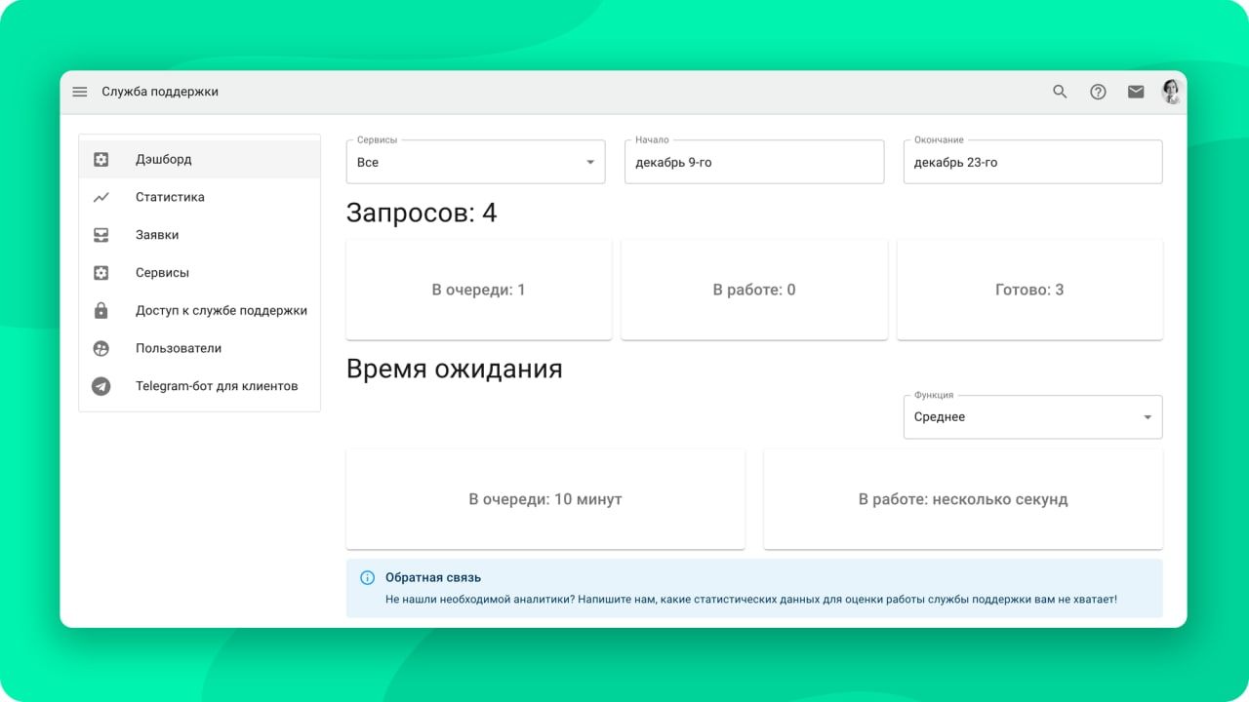The height and width of the screenshot is (702, 1249).
Task: Click the Пользователи users icon
Action: coord(101,348)
